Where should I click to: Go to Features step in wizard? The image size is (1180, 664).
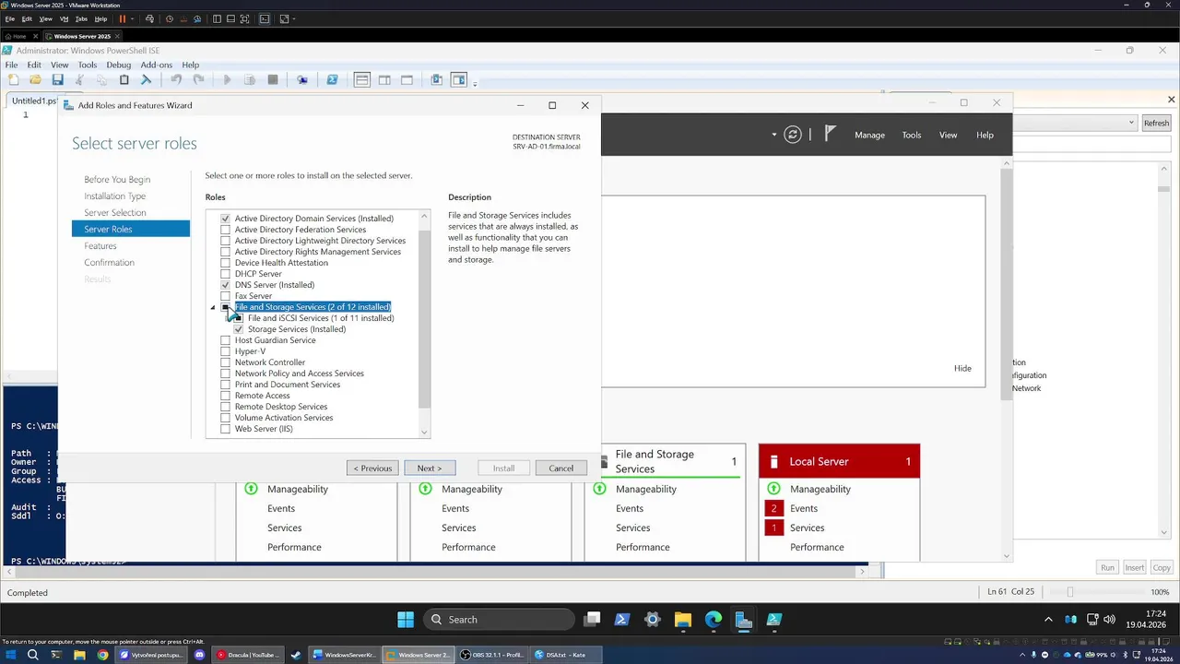(x=100, y=246)
